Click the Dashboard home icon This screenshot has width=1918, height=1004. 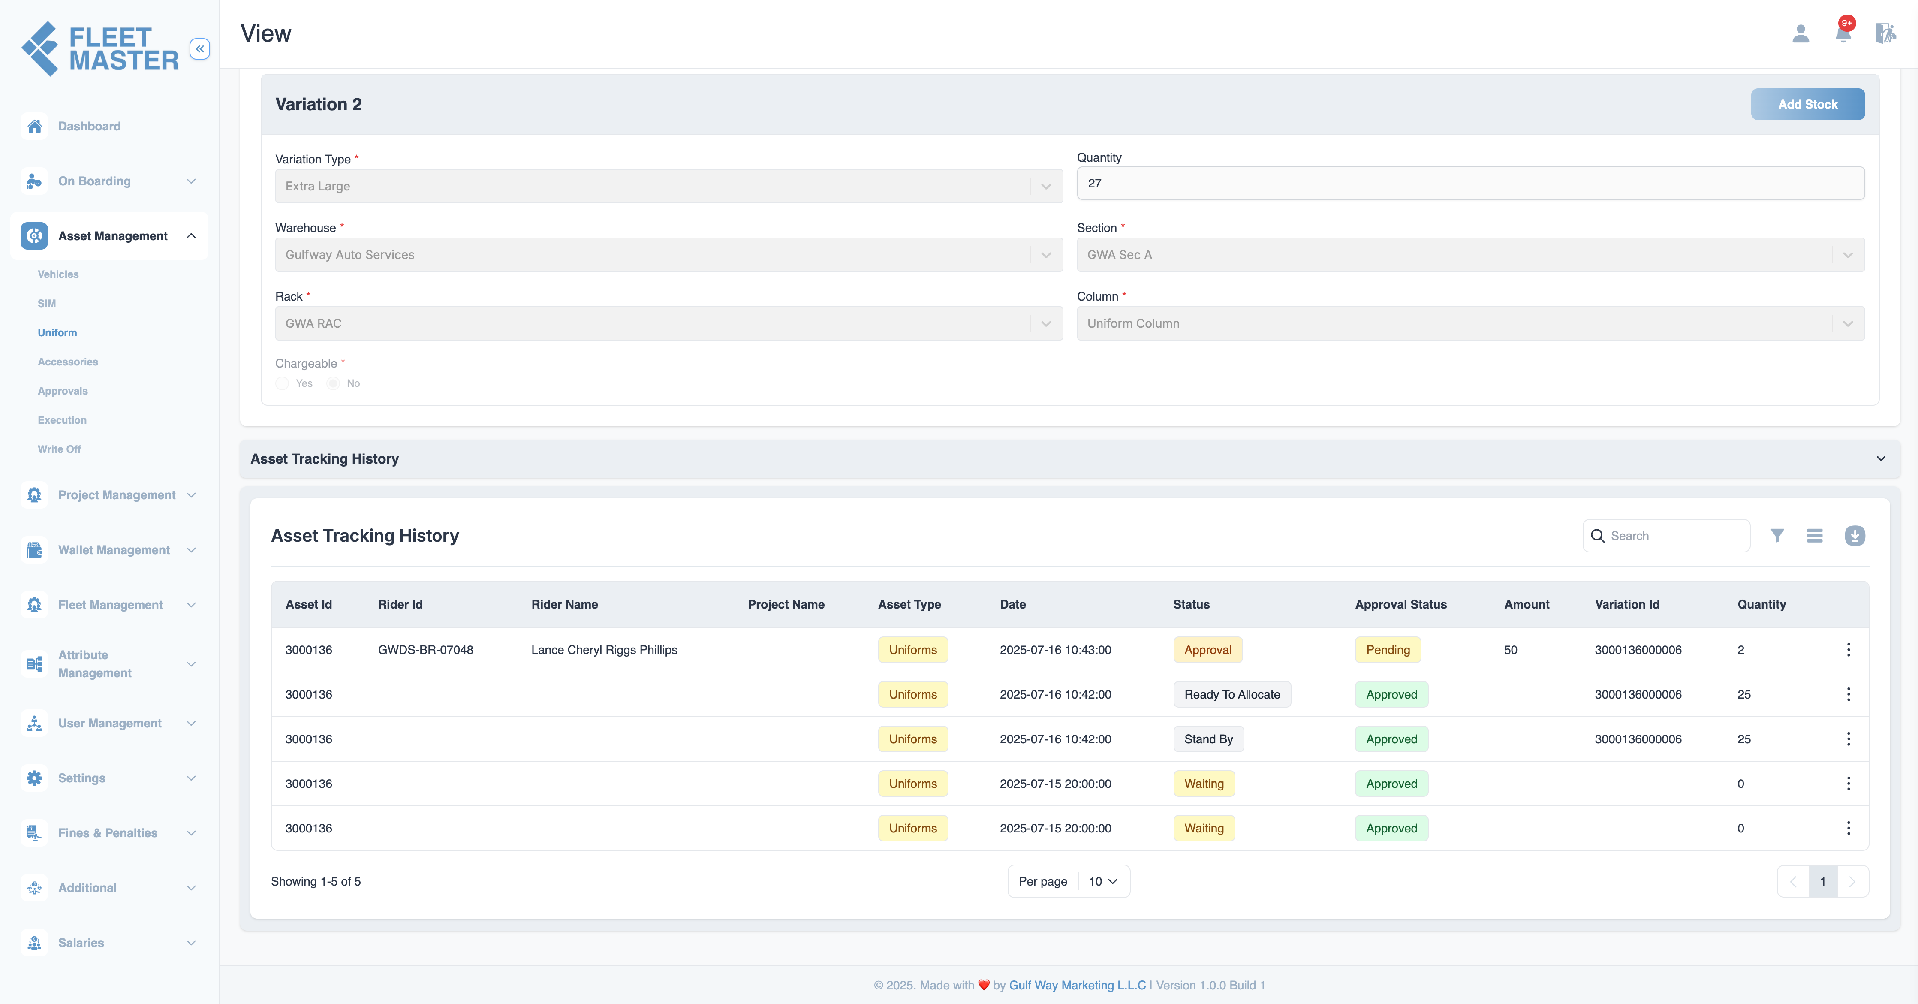pos(34,126)
